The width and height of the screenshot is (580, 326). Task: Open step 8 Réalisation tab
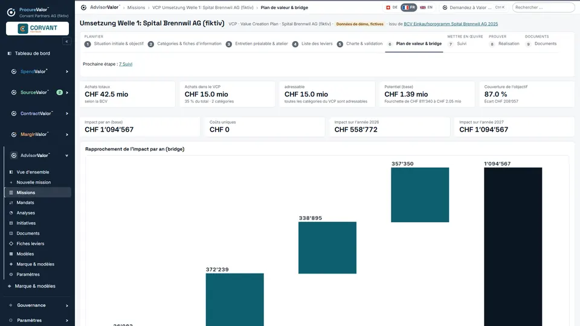tap(504, 43)
